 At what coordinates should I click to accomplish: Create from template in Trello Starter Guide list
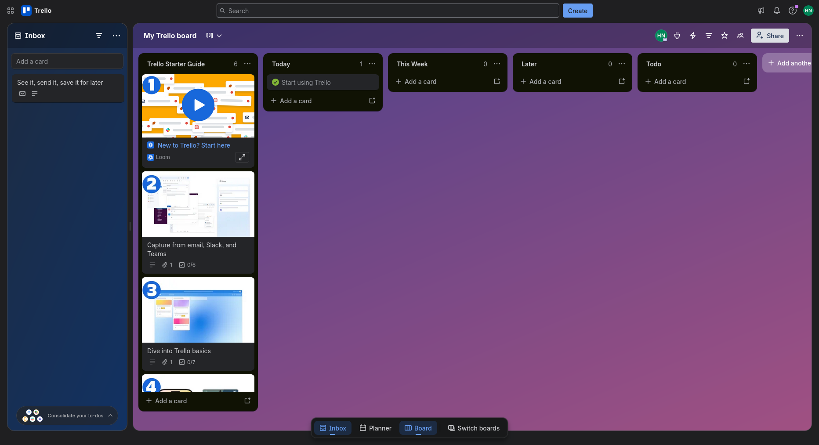tap(247, 401)
